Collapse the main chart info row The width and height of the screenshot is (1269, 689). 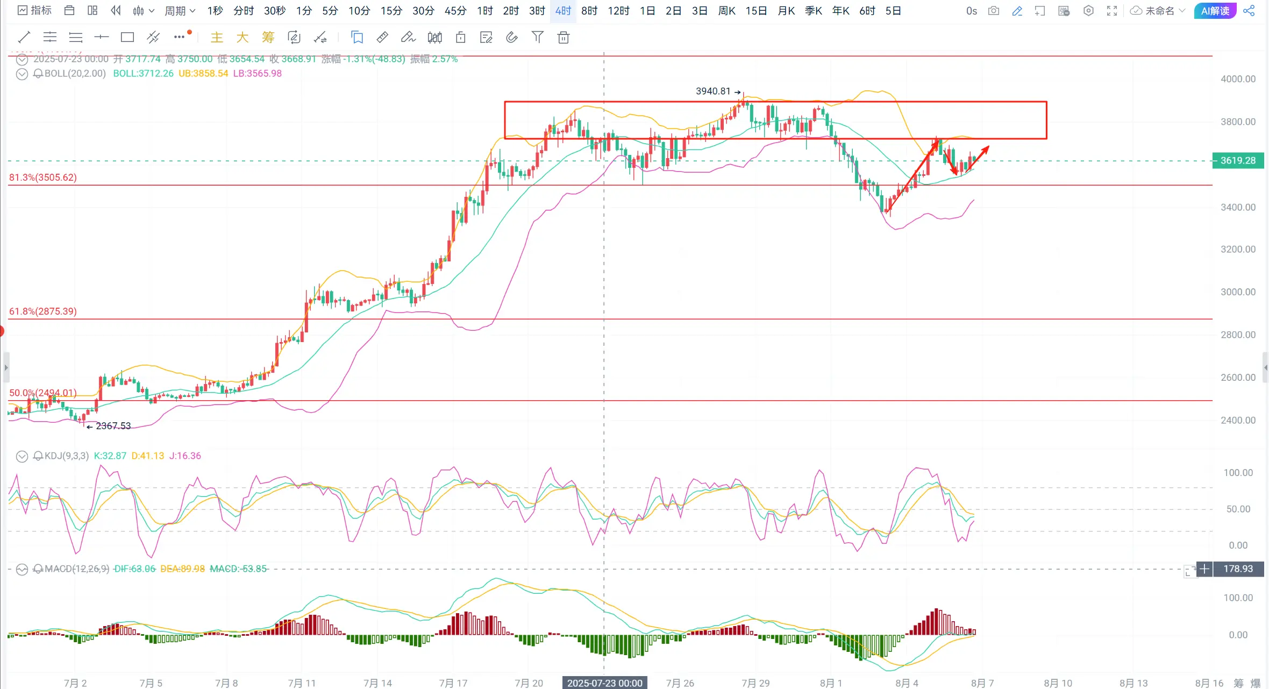[22, 59]
